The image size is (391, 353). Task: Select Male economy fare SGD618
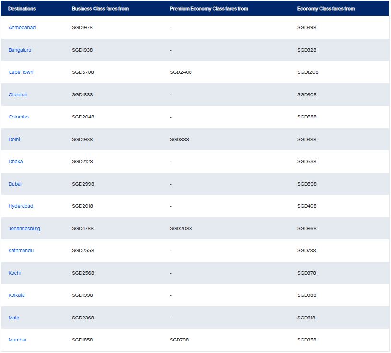[x=306, y=318]
